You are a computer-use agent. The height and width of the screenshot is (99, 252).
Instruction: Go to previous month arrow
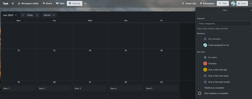coord(23,15)
